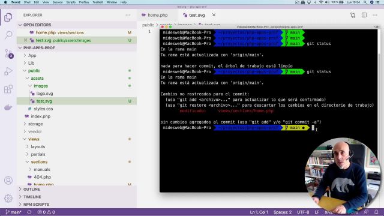Open notifications bell in status bar
The image size is (384, 216).
coord(376,212)
